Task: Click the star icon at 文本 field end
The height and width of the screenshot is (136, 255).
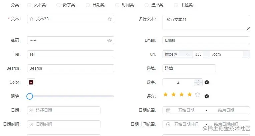Action: point(110,19)
